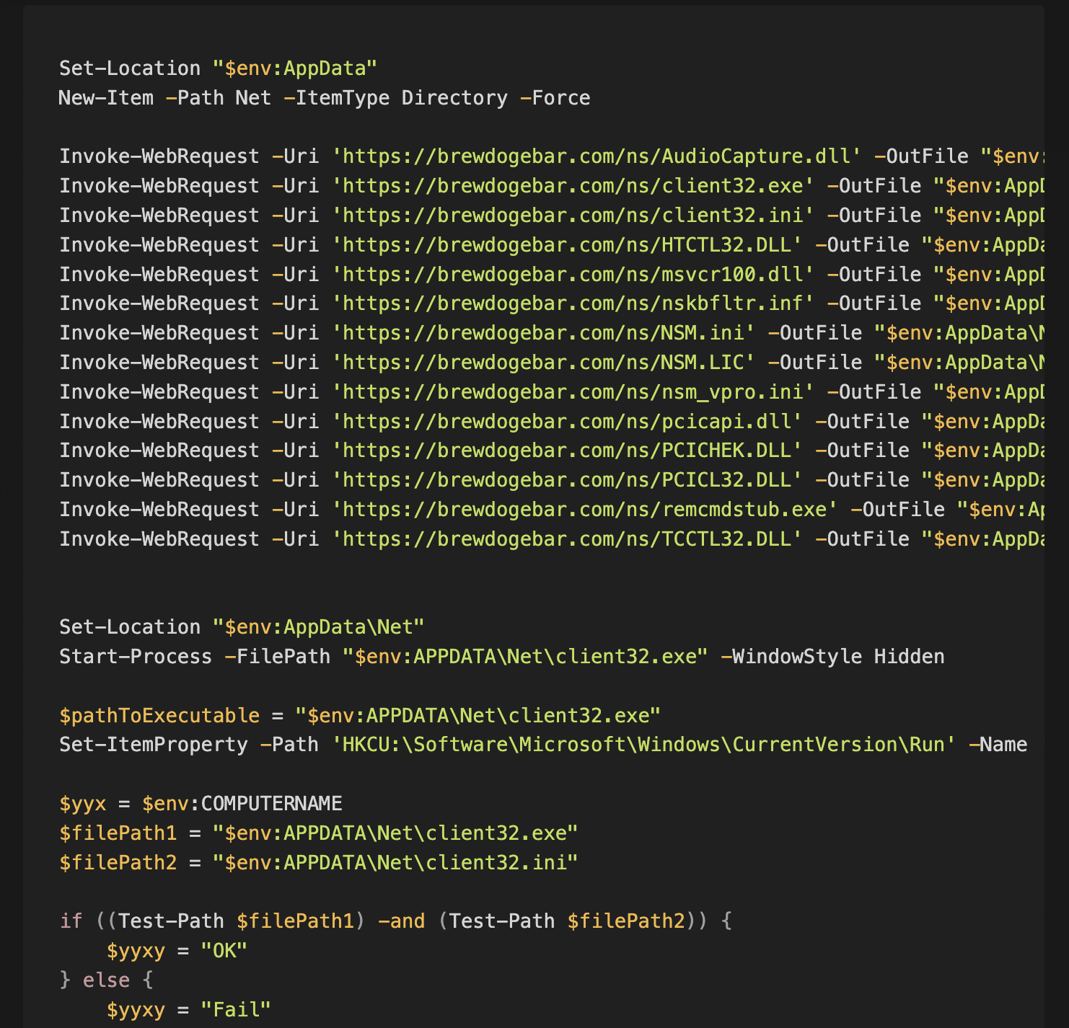This screenshot has width=1069, height=1028.
Task: Select the ns/client32.exe download URL
Action: pos(572,186)
